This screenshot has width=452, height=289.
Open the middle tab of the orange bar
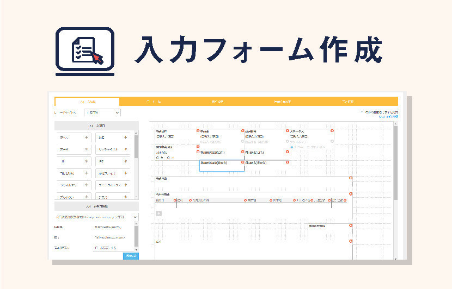point(218,102)
